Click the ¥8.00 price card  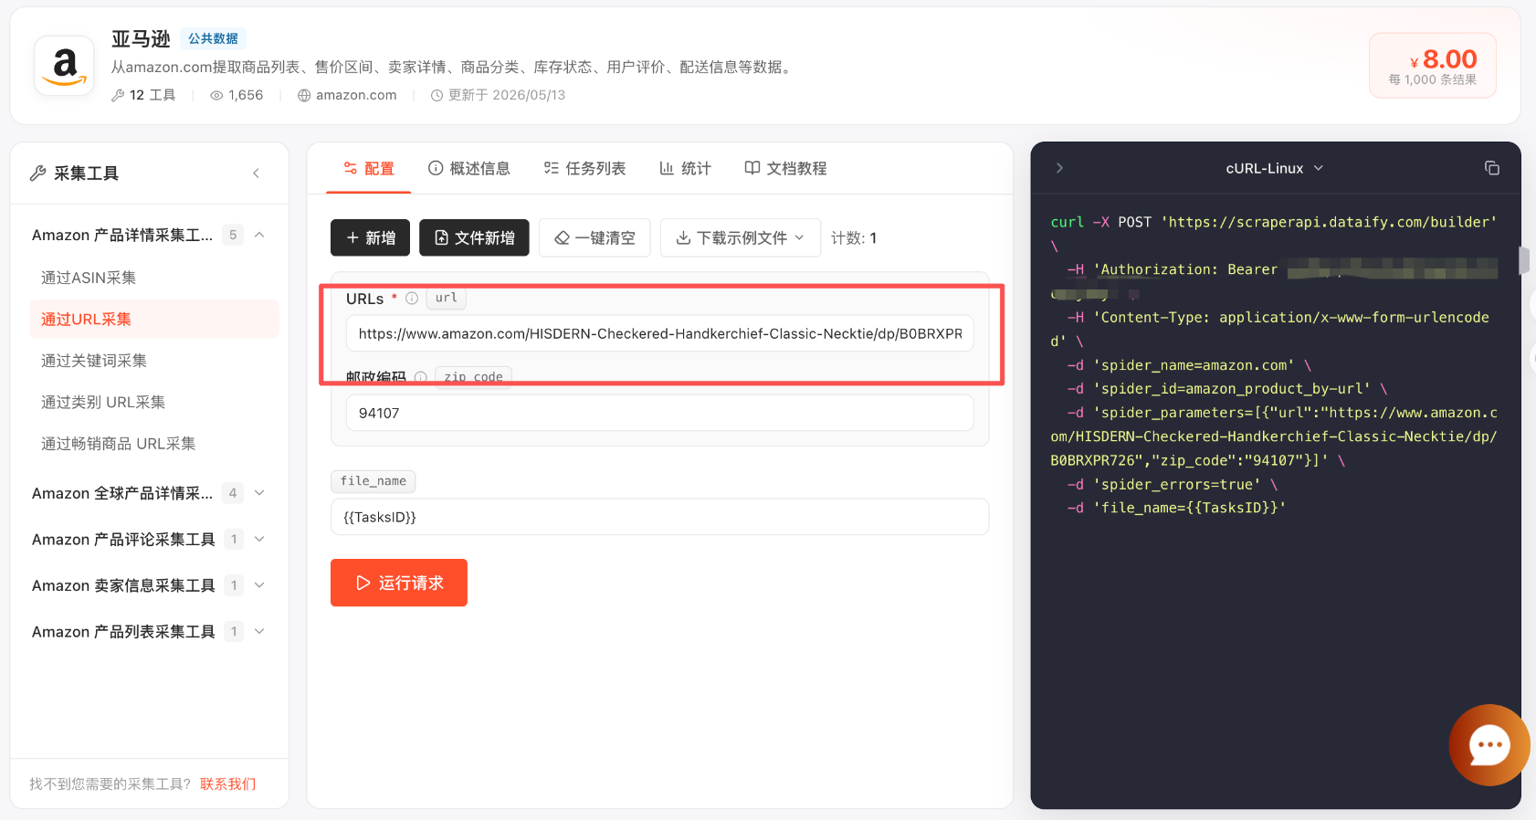tap(1432, 66)
